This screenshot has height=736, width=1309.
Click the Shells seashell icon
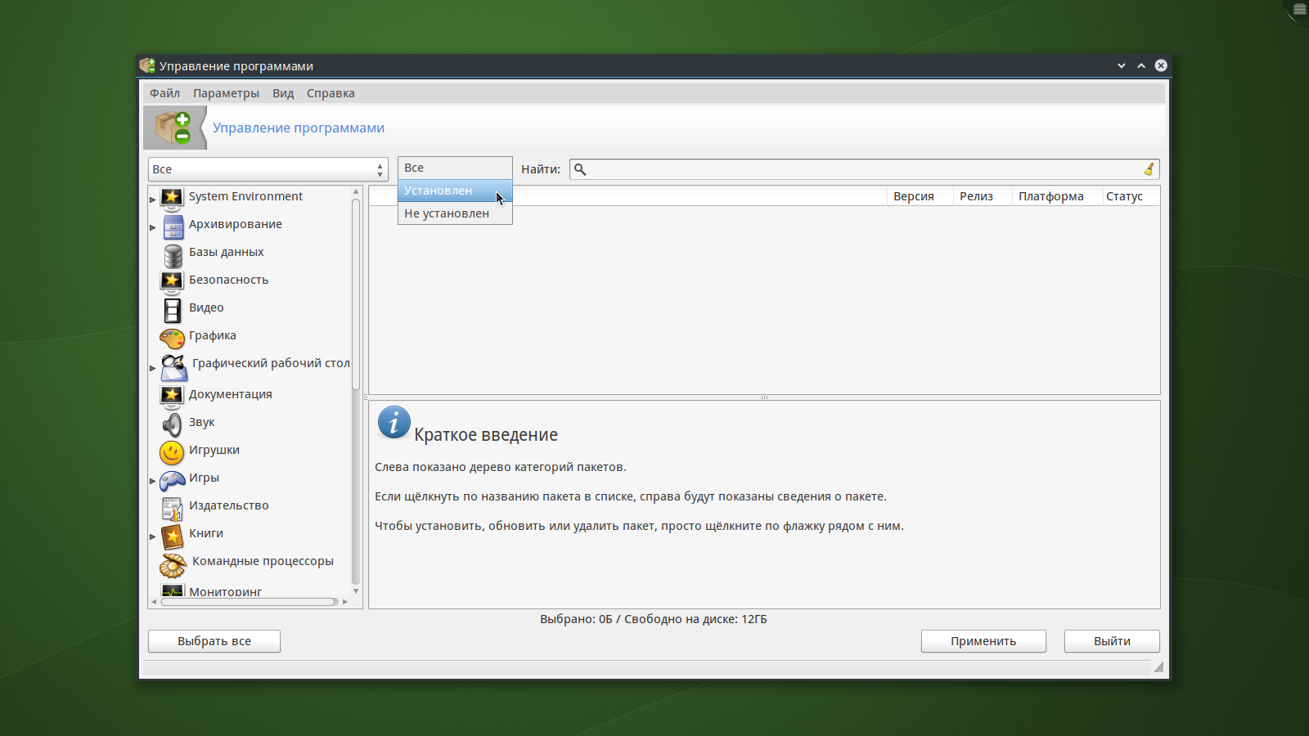[x=173, y=564]
